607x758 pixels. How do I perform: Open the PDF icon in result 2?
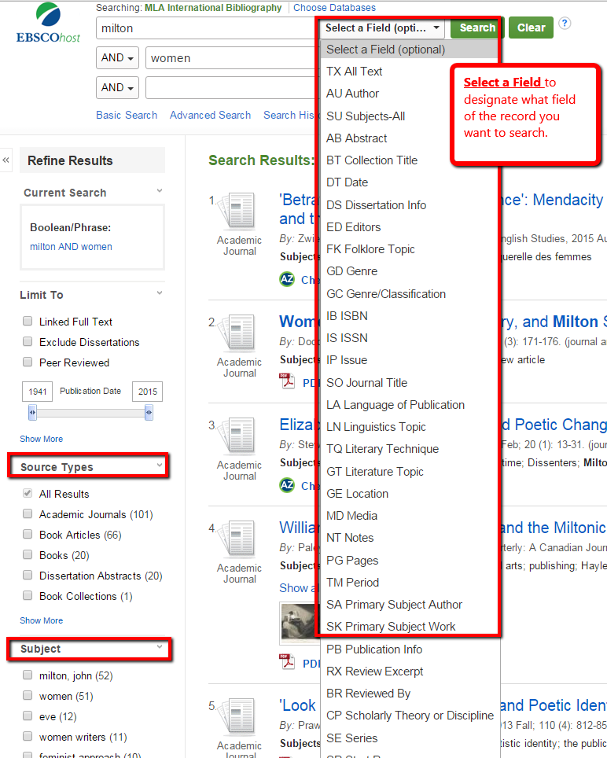pos(287,381)
